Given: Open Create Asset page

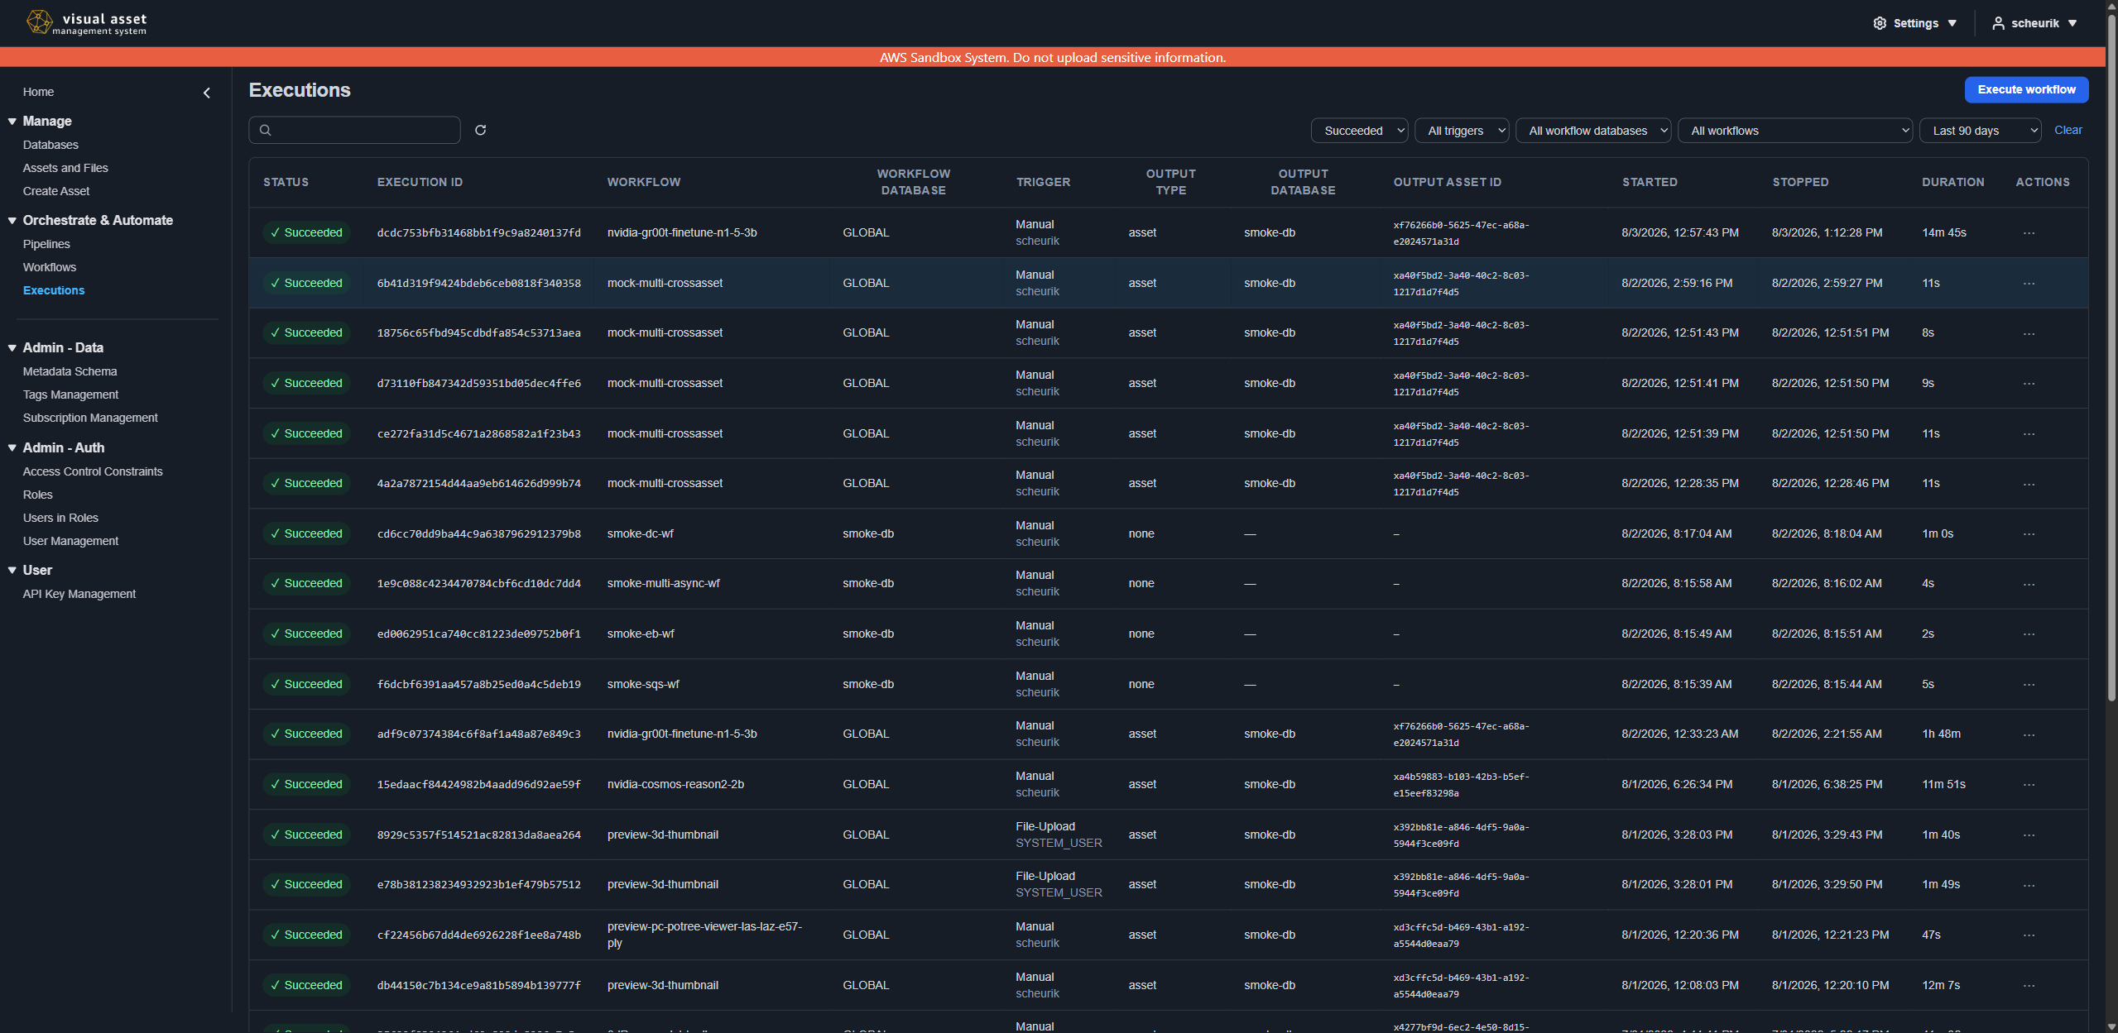Looking at the screenshot, I should pos(56,191).
